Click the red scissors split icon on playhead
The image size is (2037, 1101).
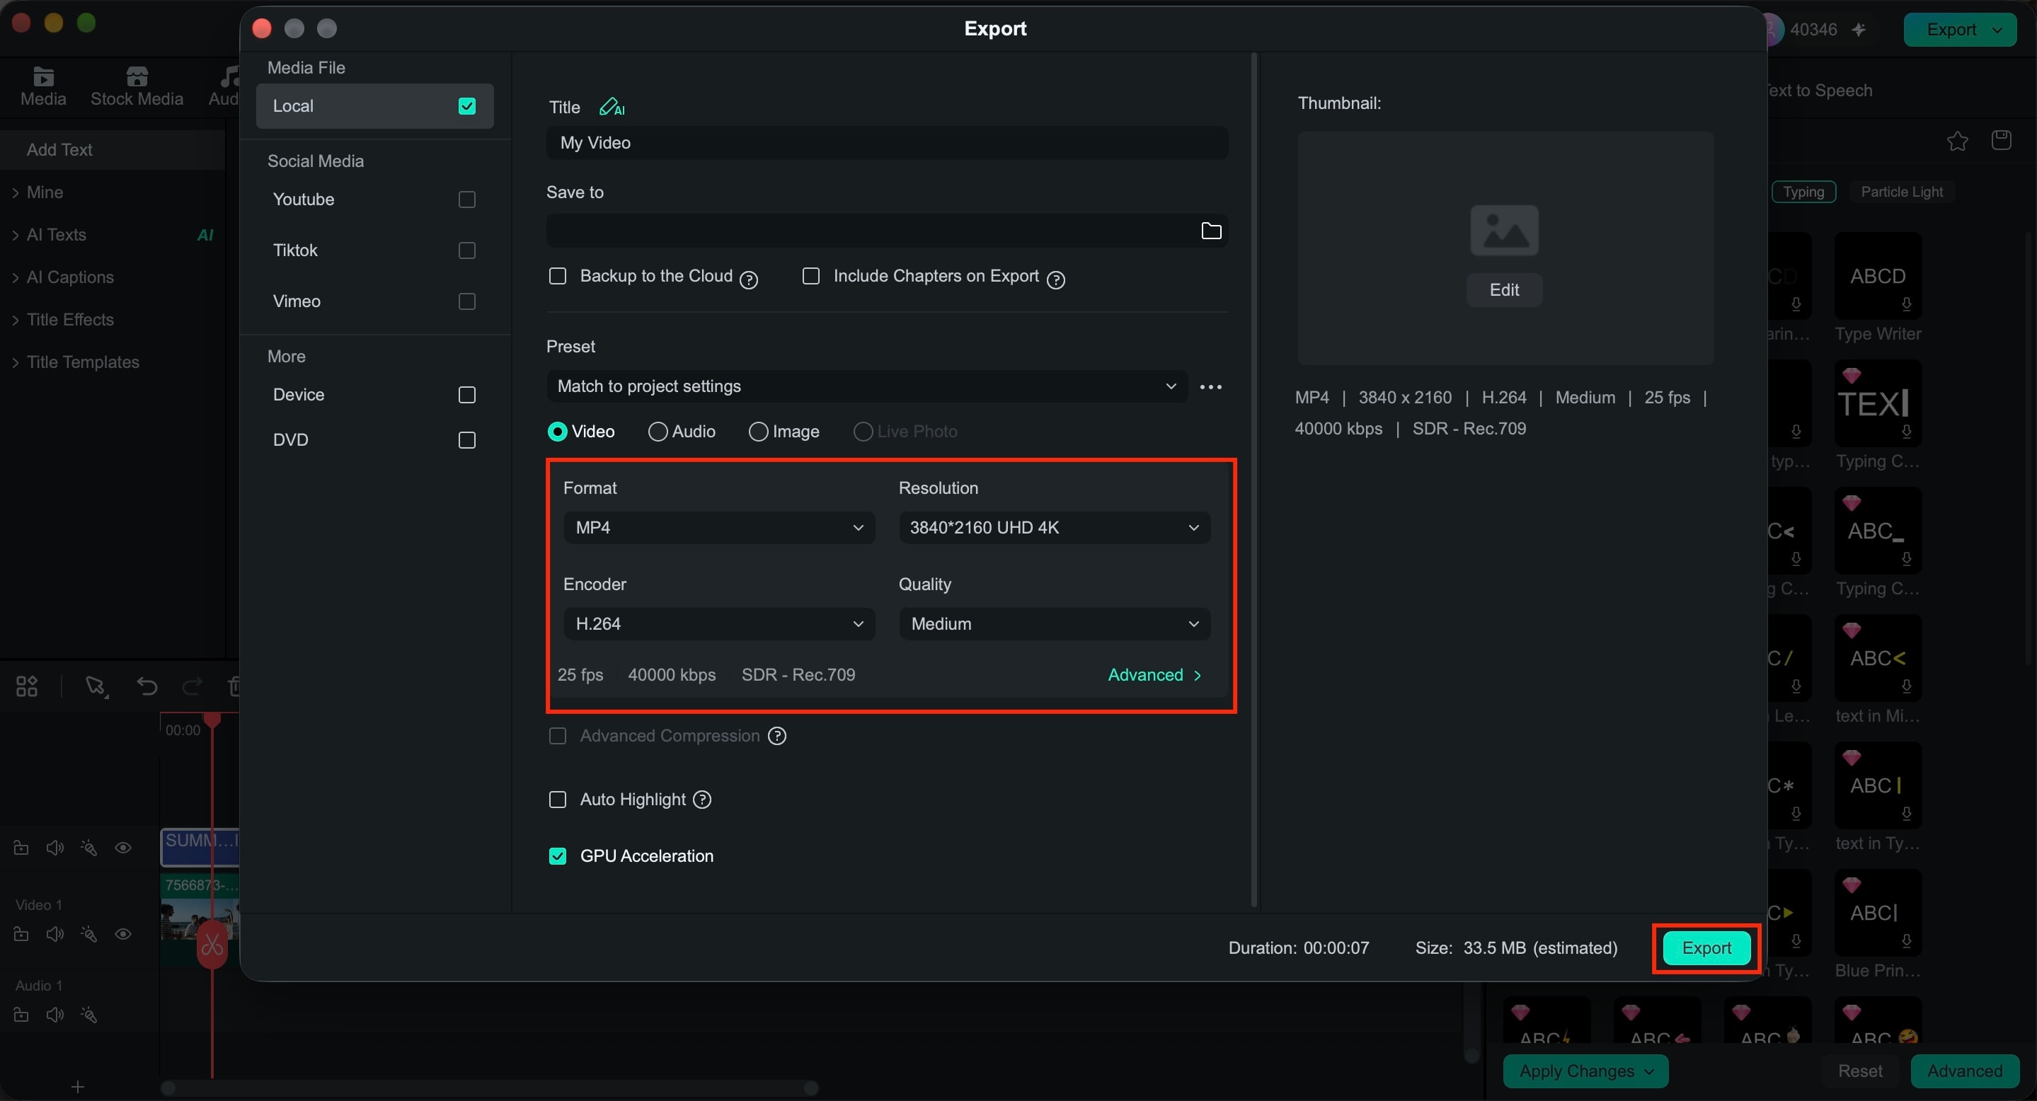point(212,944)
